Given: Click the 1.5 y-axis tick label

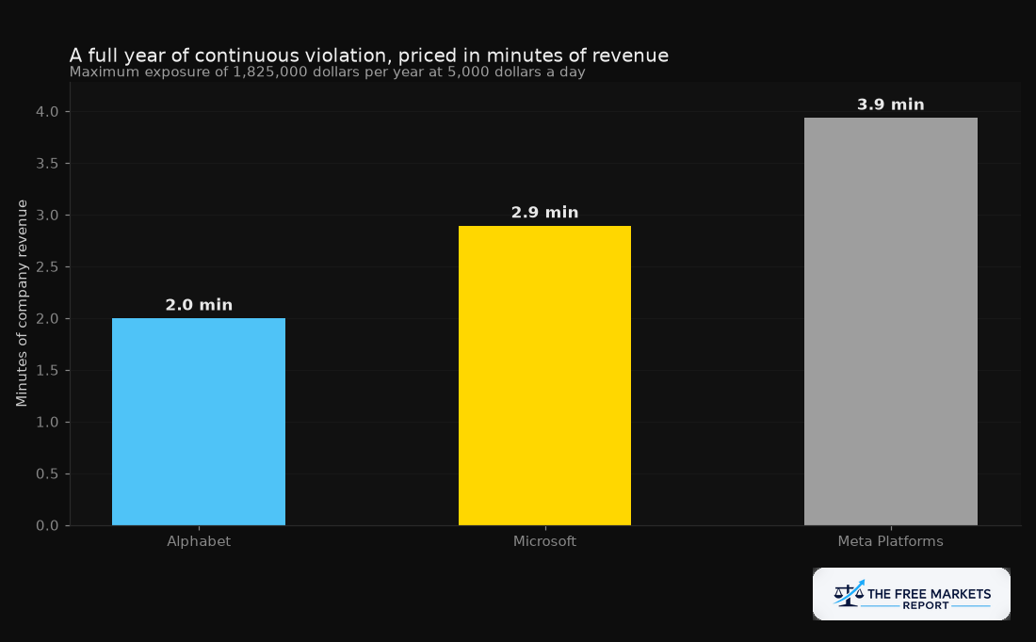Looking at the screenshot, I should pyautogui.click(x=47, y=371).
